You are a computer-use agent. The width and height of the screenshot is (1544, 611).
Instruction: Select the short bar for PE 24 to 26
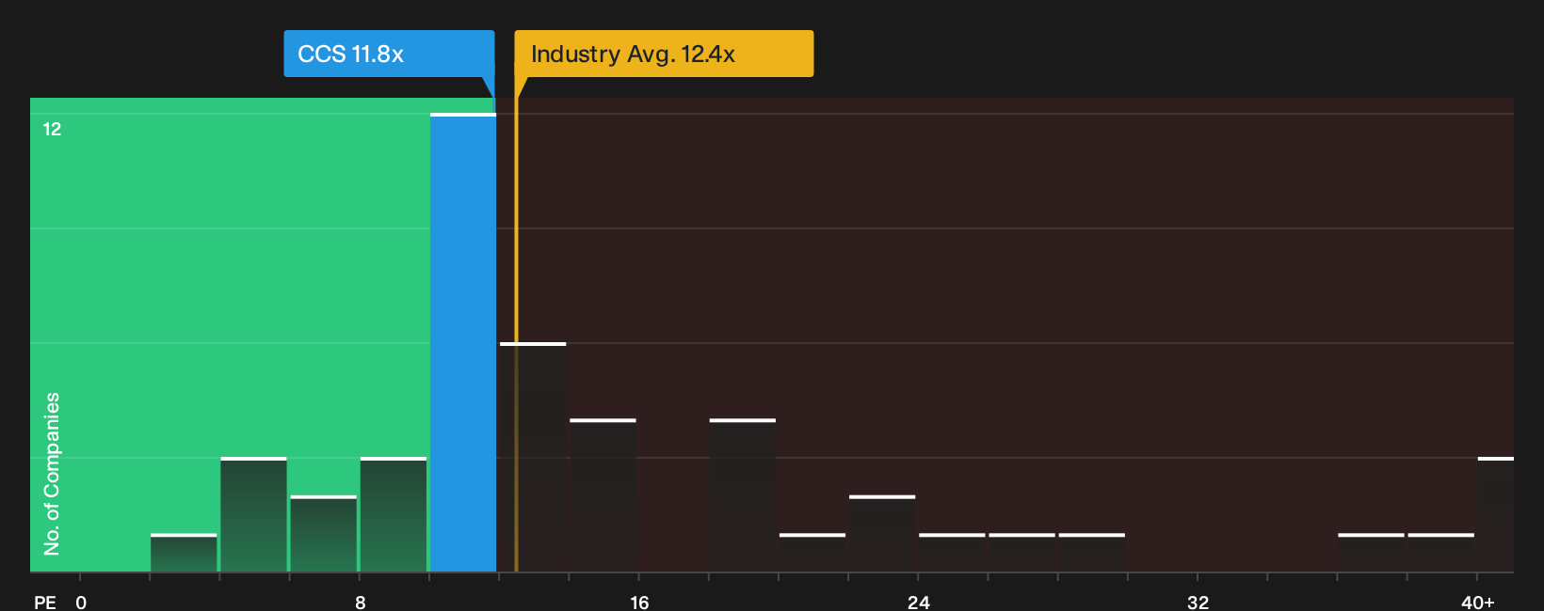(x=952, y=553)
